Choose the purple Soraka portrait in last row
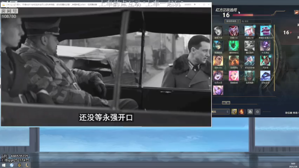 click(x=218, y=90)
